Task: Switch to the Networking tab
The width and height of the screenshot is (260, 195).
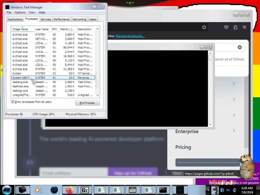Action: 79,19
